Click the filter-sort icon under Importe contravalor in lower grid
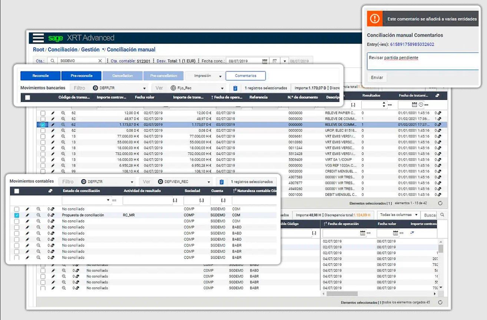Viewport: 487px width, 320px height. coord(412,233)
